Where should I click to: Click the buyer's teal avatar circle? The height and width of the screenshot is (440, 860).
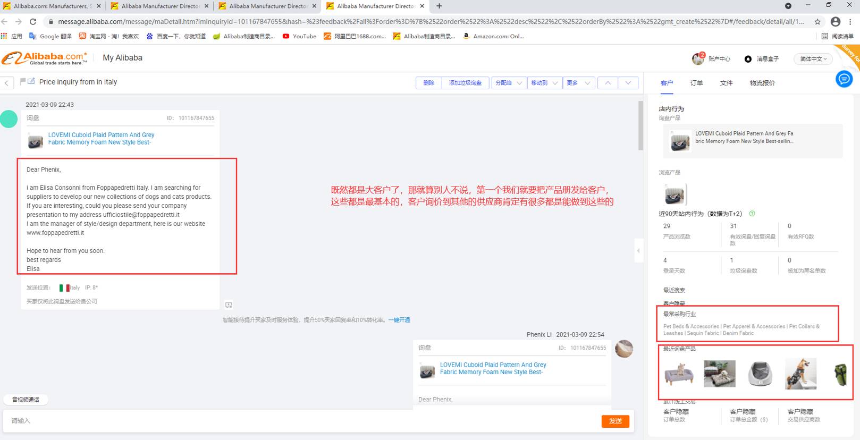pos(9,119)
